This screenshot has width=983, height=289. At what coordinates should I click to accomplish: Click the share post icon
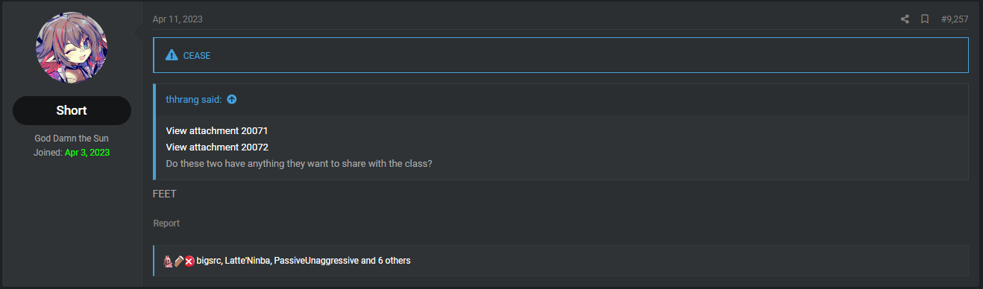tap(905, 19)
